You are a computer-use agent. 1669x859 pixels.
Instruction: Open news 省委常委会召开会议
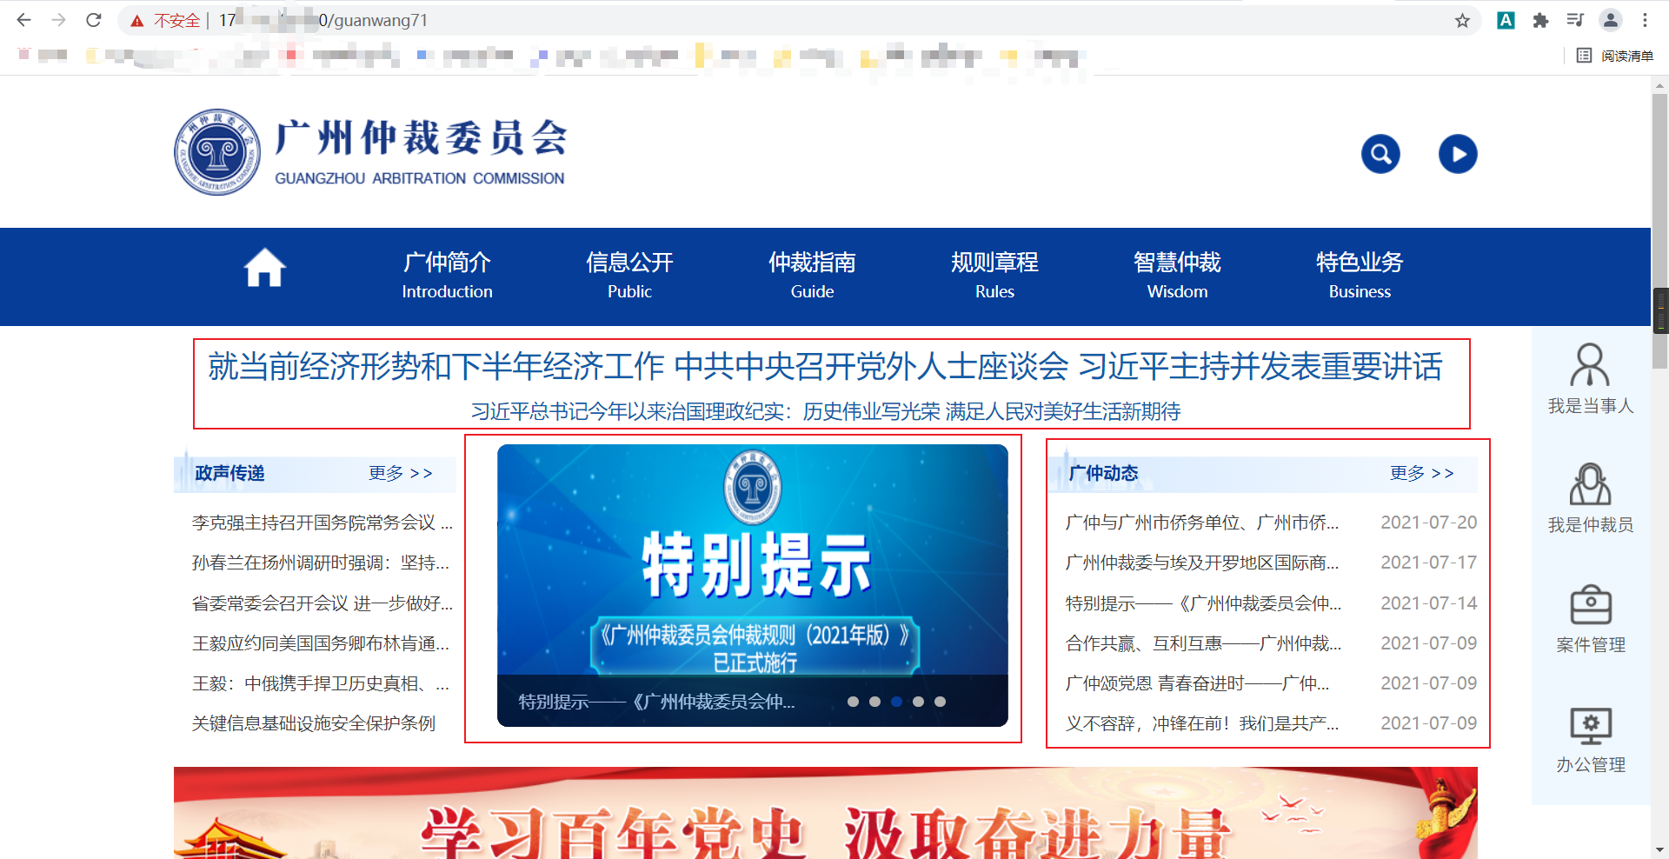pyautogui.click(x=322, y=603)
